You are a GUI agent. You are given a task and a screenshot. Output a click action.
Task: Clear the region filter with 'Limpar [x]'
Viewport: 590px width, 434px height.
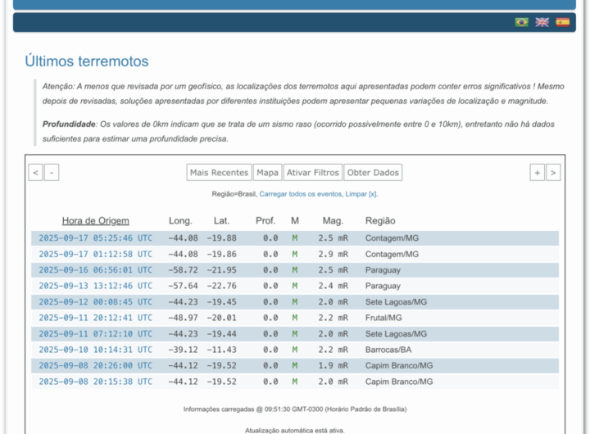click(x=361, y=194)
